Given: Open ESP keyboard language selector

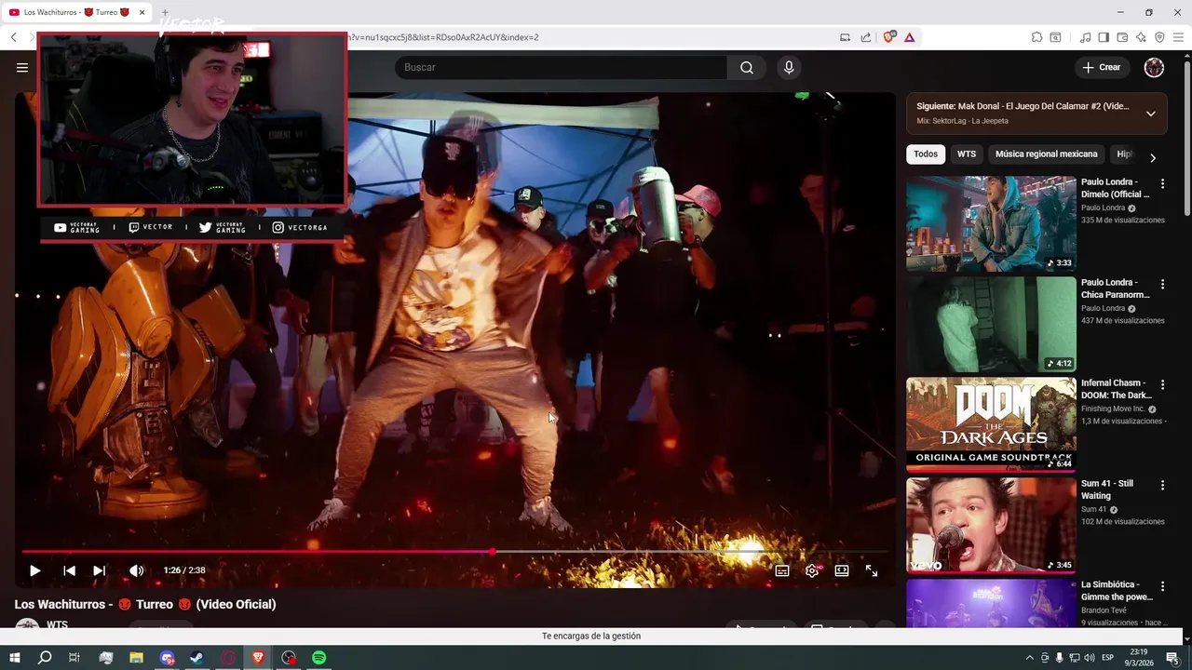Looking at the screenshot, I should 1108,658.
